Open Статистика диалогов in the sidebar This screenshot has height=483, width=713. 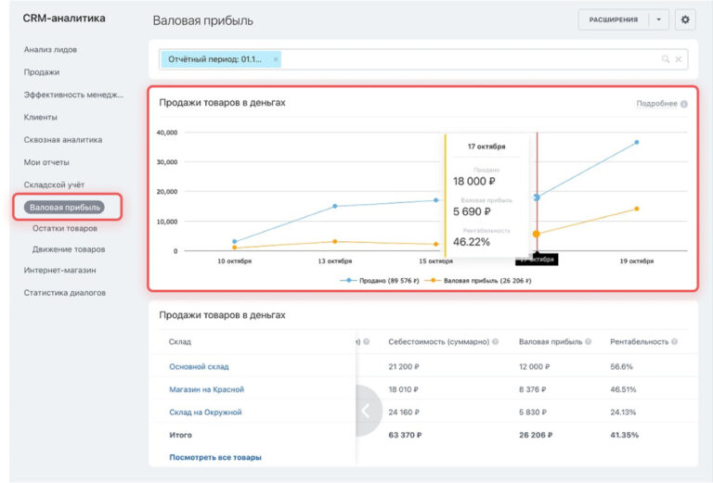65,293
